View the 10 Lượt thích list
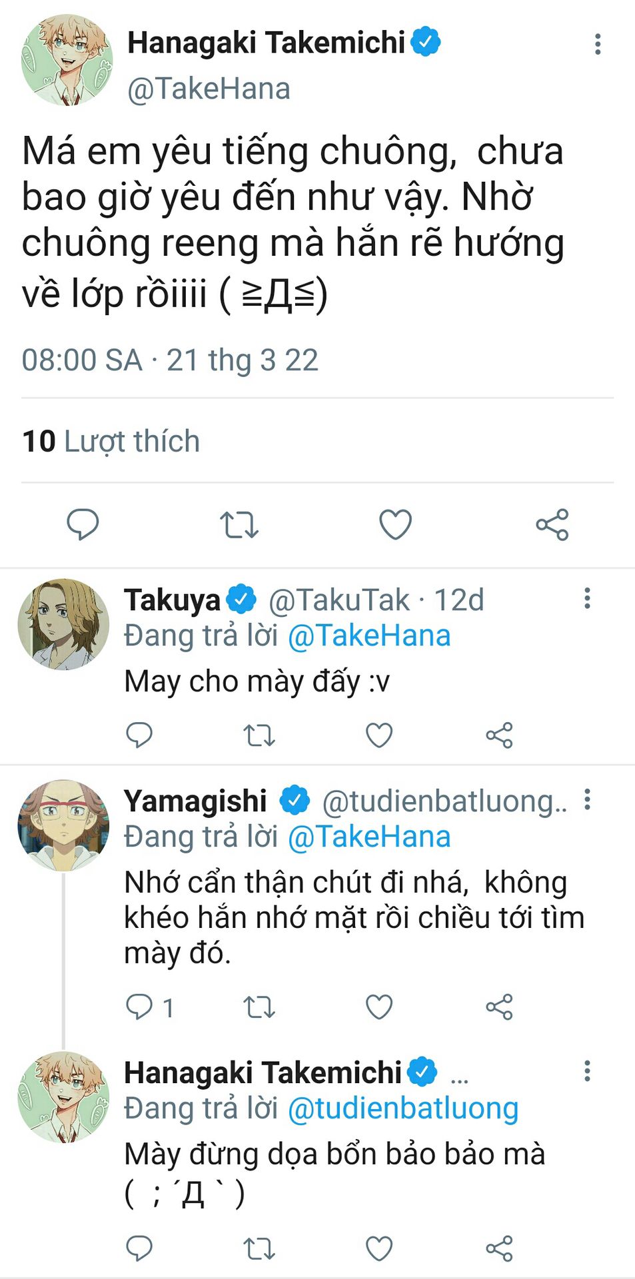The image size is (635, 1279). pos(111,441)
